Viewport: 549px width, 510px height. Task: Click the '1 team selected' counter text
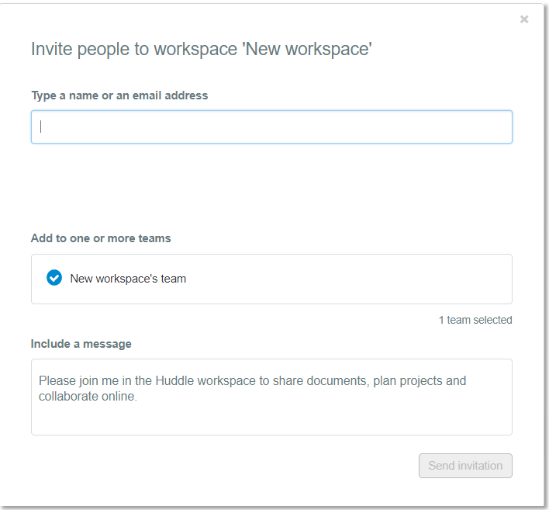[475, 320]
